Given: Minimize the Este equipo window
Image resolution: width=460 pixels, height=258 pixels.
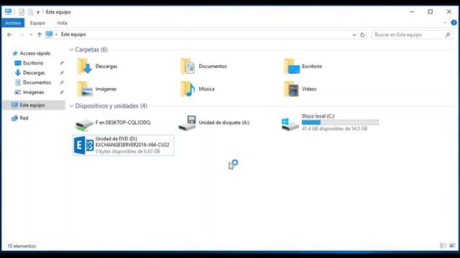Looking at the screenshot, I should (x=412, y=12).
